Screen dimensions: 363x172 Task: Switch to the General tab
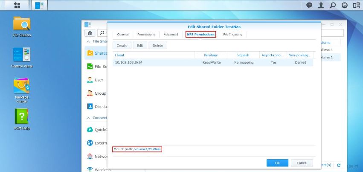123,34
